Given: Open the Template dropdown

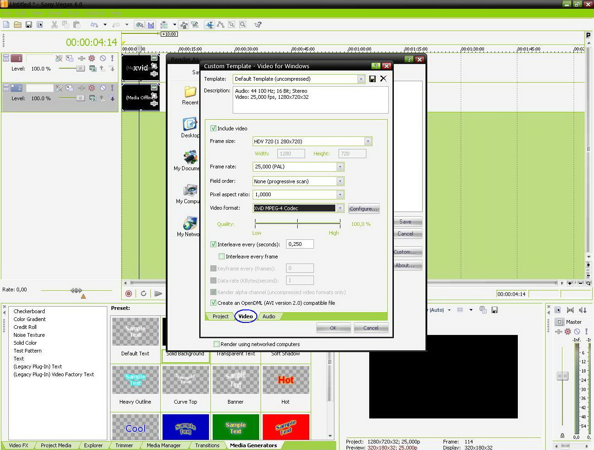Looking at the screenshot, I should pos(361,79).
